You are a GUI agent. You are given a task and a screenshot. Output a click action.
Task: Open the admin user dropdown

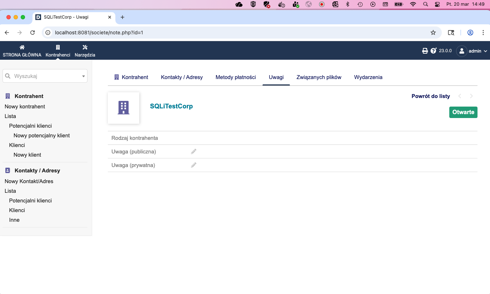tap(471, 51)
